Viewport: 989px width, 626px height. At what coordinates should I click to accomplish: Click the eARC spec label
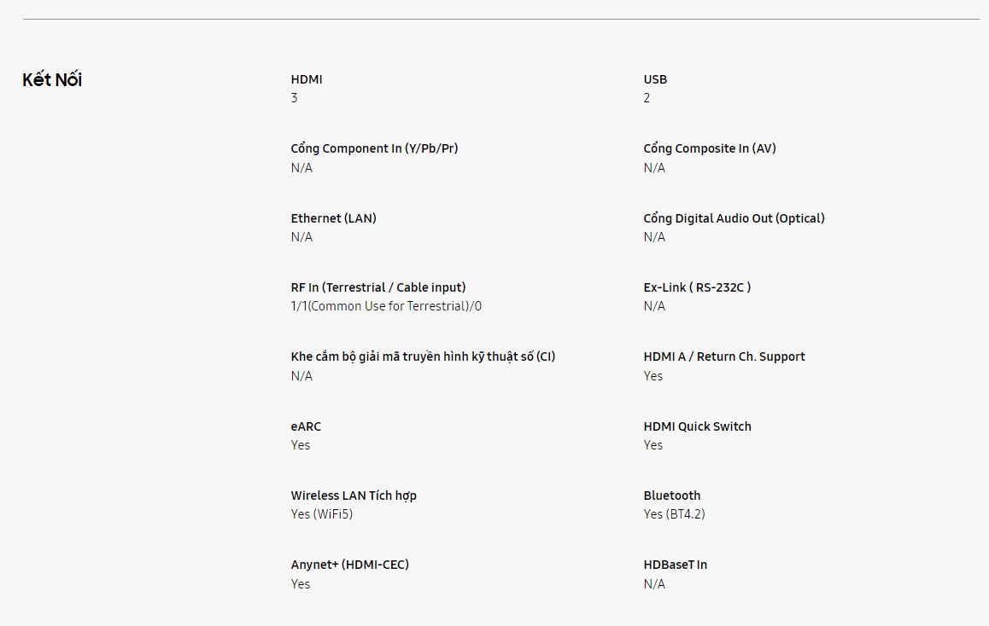pos(306,426)
